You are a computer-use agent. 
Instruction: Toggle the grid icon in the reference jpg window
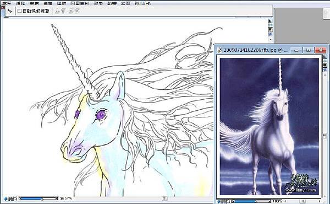pos(324,61)
